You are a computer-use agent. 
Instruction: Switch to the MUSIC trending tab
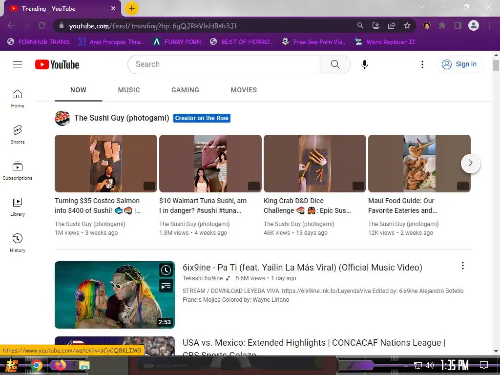pyautogui.click(x=129, y=90)
